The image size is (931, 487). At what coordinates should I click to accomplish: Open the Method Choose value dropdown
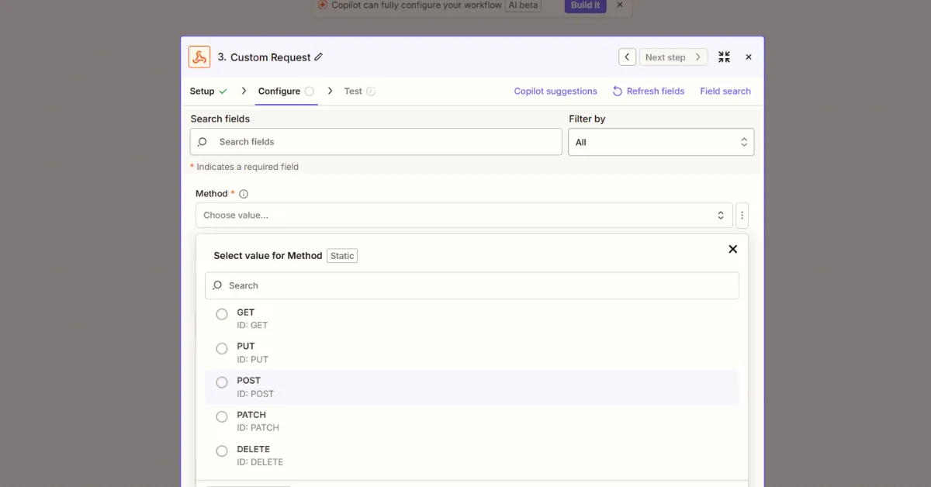click(x=463, y=215)
